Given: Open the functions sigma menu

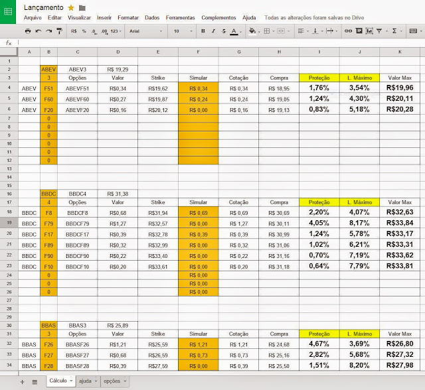Looking at the screenshot, I should click(394, 31).
